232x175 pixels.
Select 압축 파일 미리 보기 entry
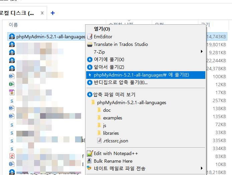point(146,94)
